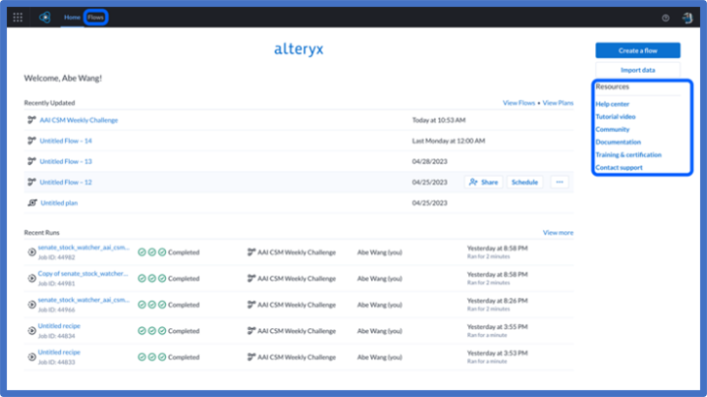Viewport: 707px width, 397px height.
Task: Open Community resource link
Action: 612,129
